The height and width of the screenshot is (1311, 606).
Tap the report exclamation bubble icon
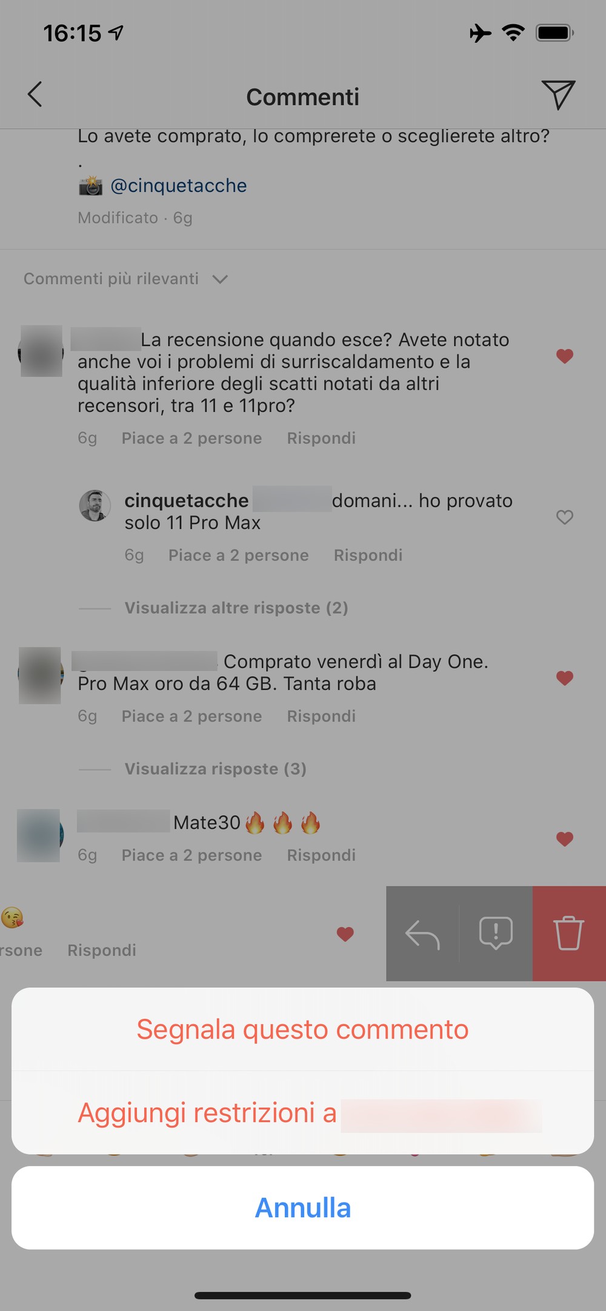(496, 933)
